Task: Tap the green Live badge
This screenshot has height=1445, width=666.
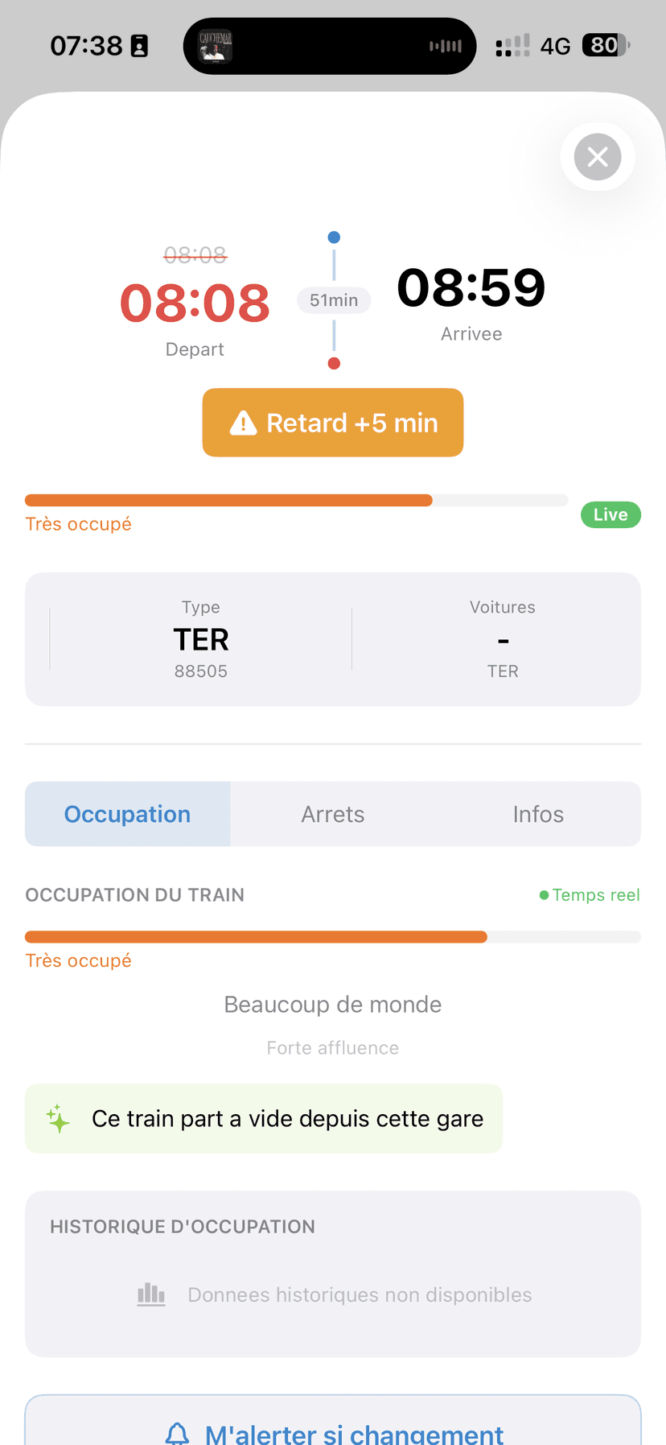Action: (x=610, y=515)
